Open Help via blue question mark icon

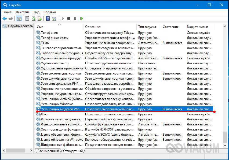(48, 18)
